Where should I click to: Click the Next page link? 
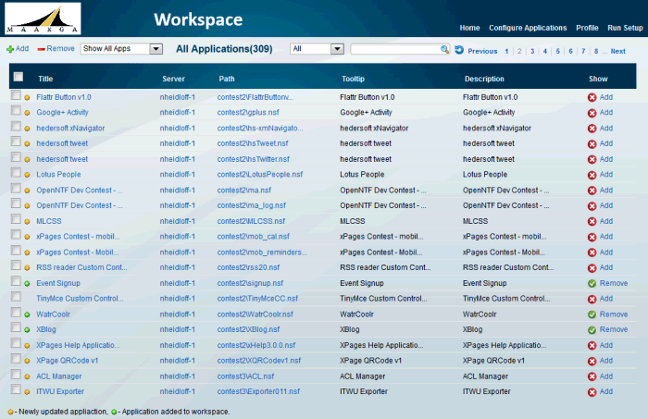pyautogui.click(x=617, y=51)
